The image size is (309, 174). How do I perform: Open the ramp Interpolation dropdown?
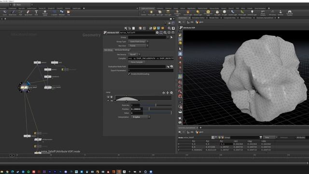(x=140, y=117)
